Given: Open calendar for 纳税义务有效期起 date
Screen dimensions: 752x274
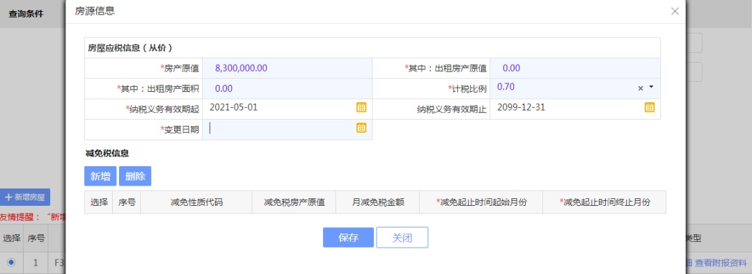Looking at the screenshot, I should pyautogui.click(x=361, y=107).
